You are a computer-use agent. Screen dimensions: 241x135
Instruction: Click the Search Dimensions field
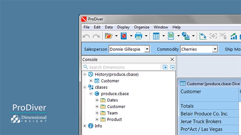[121, 67]
